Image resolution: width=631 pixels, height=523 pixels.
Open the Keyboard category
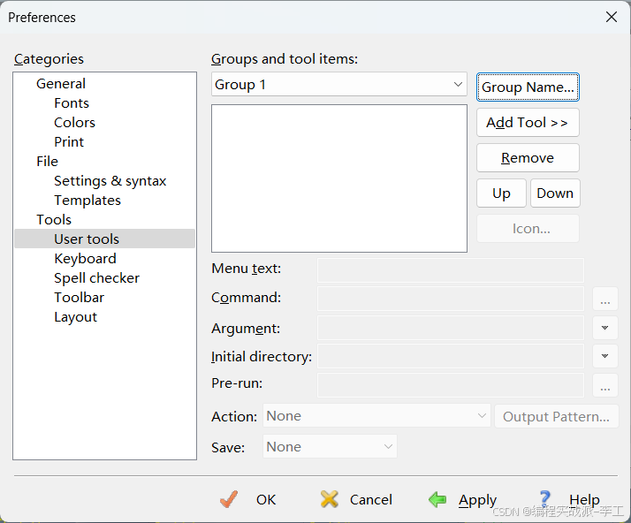[x=86, y=258]
